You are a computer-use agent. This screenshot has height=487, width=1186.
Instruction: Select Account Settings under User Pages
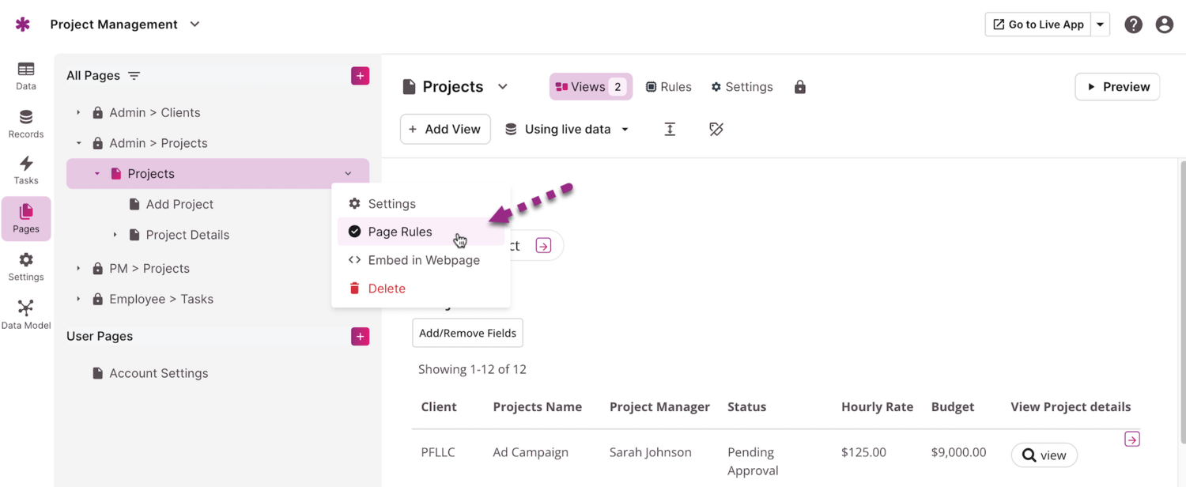[158, 373]
